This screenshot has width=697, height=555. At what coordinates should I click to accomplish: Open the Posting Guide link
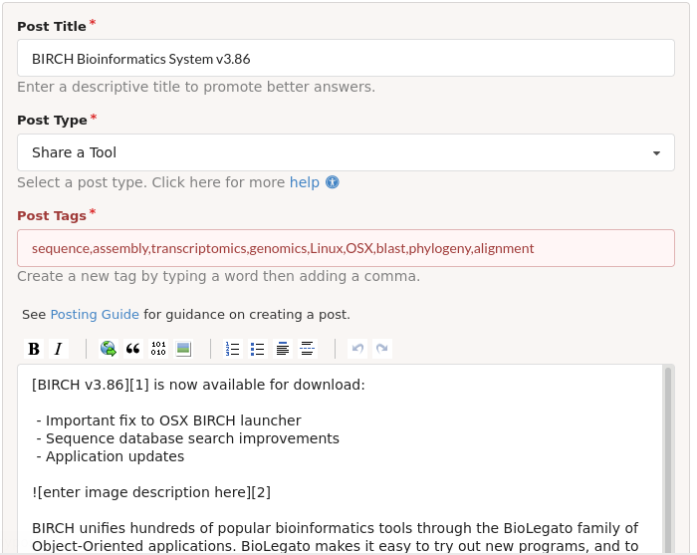pos(95,315)
